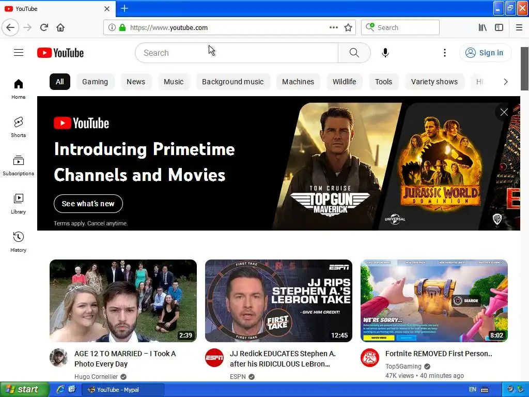Open the AGE 12 TO MARRIED video thumbnail
The width and height of the screenshot is (529, 397).
click(x=123, y=301)
